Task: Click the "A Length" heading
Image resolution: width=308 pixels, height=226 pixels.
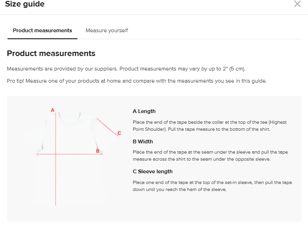Action: [x=144, y=111]
